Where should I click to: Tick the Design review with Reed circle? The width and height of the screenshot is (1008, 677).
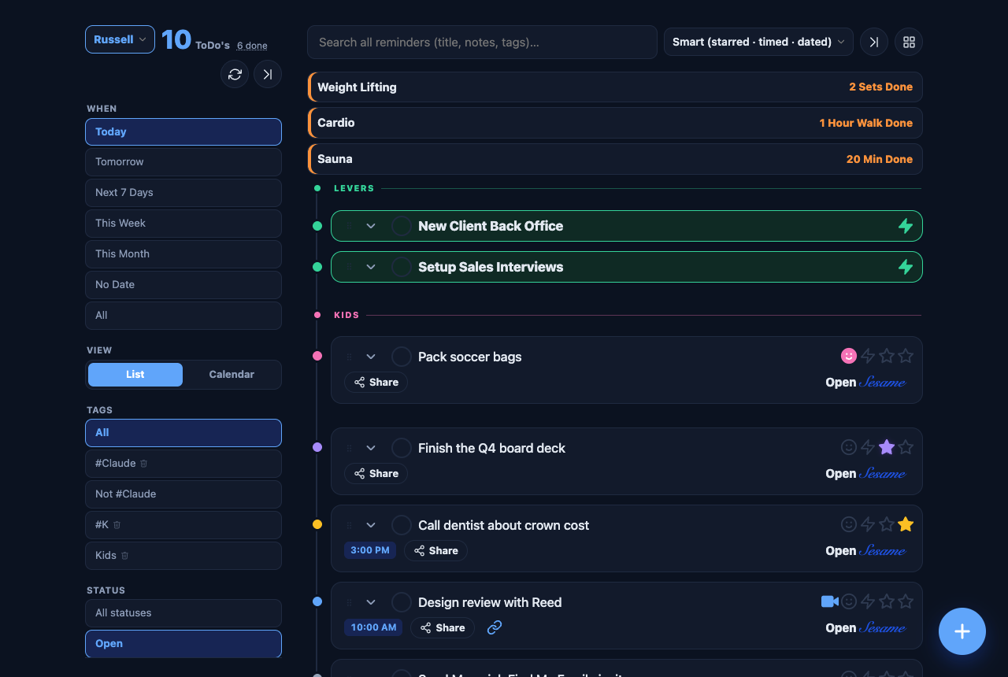point(402,602)
